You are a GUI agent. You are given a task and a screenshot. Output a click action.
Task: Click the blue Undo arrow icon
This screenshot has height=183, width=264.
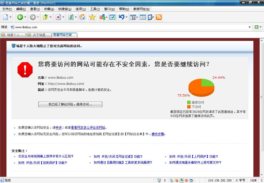click(x=122, y=17)
